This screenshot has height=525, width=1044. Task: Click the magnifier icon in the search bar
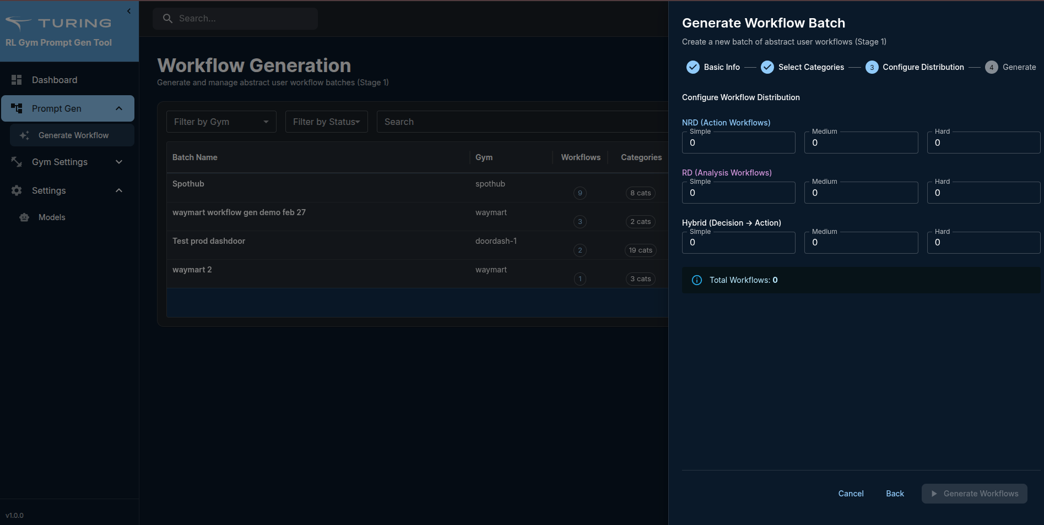click(x=167, y=18)
